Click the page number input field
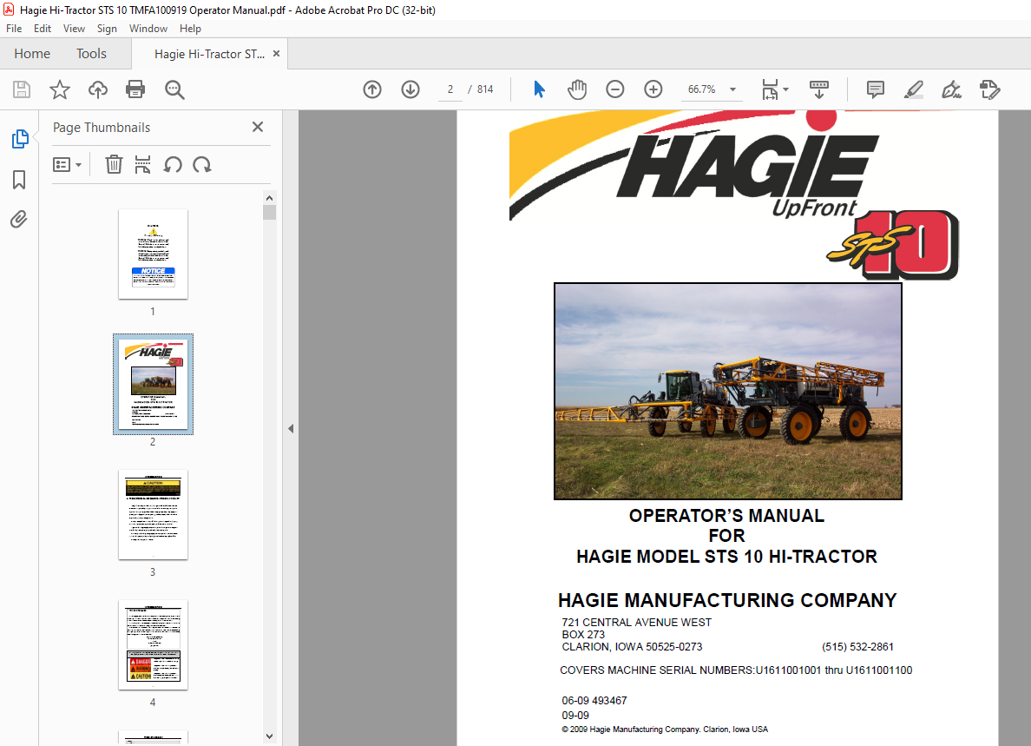 450,89
